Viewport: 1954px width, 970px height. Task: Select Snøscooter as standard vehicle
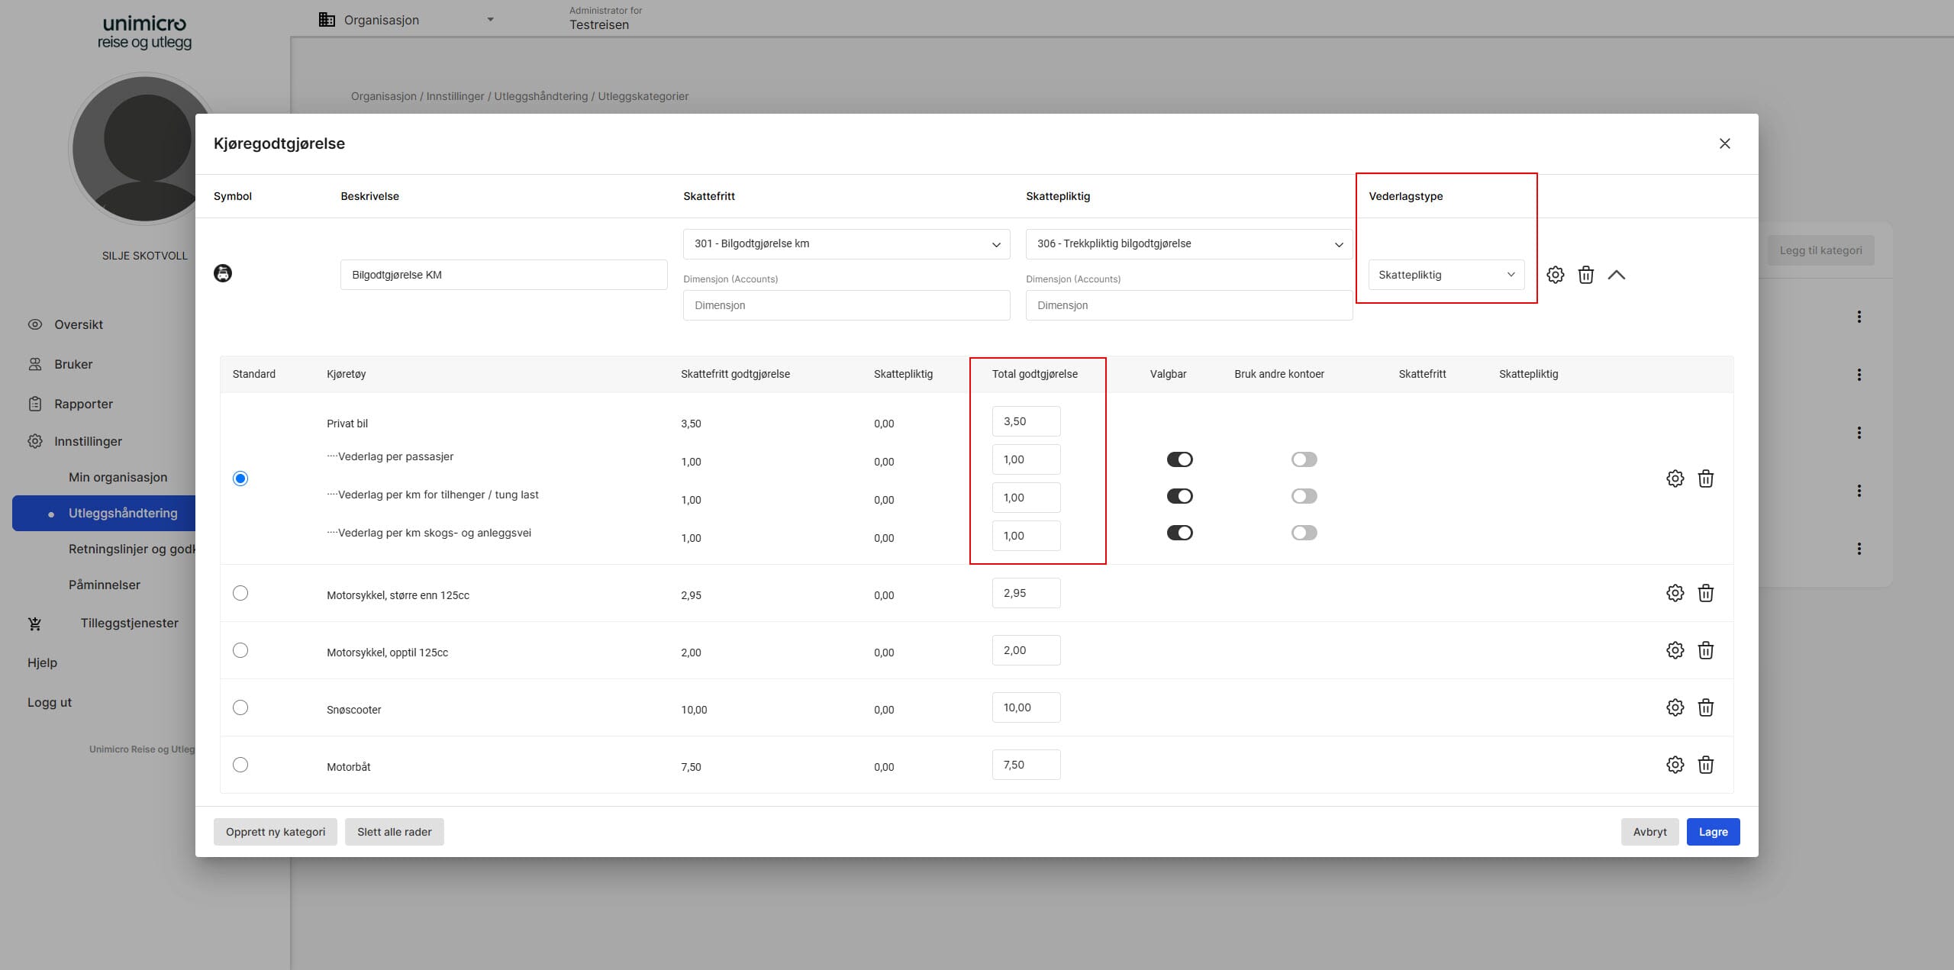[240, 707]
